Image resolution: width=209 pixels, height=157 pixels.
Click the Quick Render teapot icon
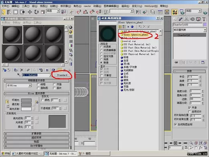tap(205, 13)
